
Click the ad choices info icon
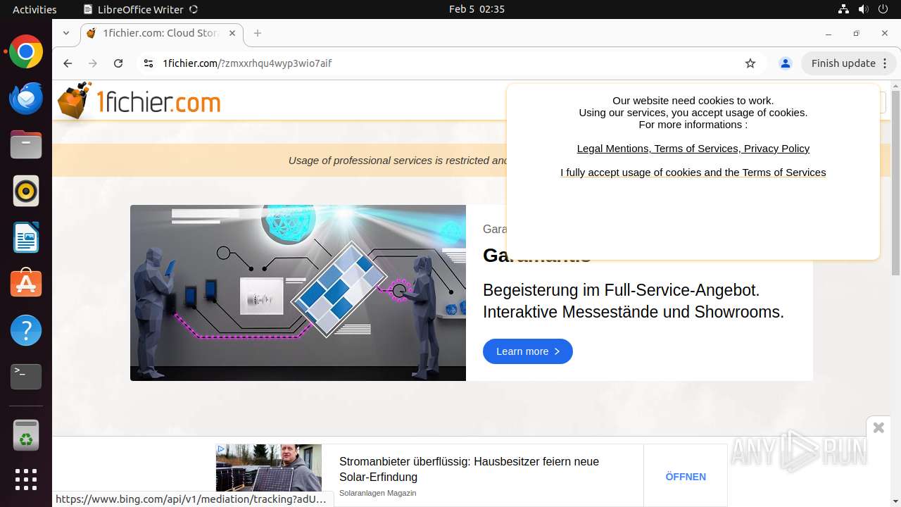pyautogui.click(x=221, y=449)
